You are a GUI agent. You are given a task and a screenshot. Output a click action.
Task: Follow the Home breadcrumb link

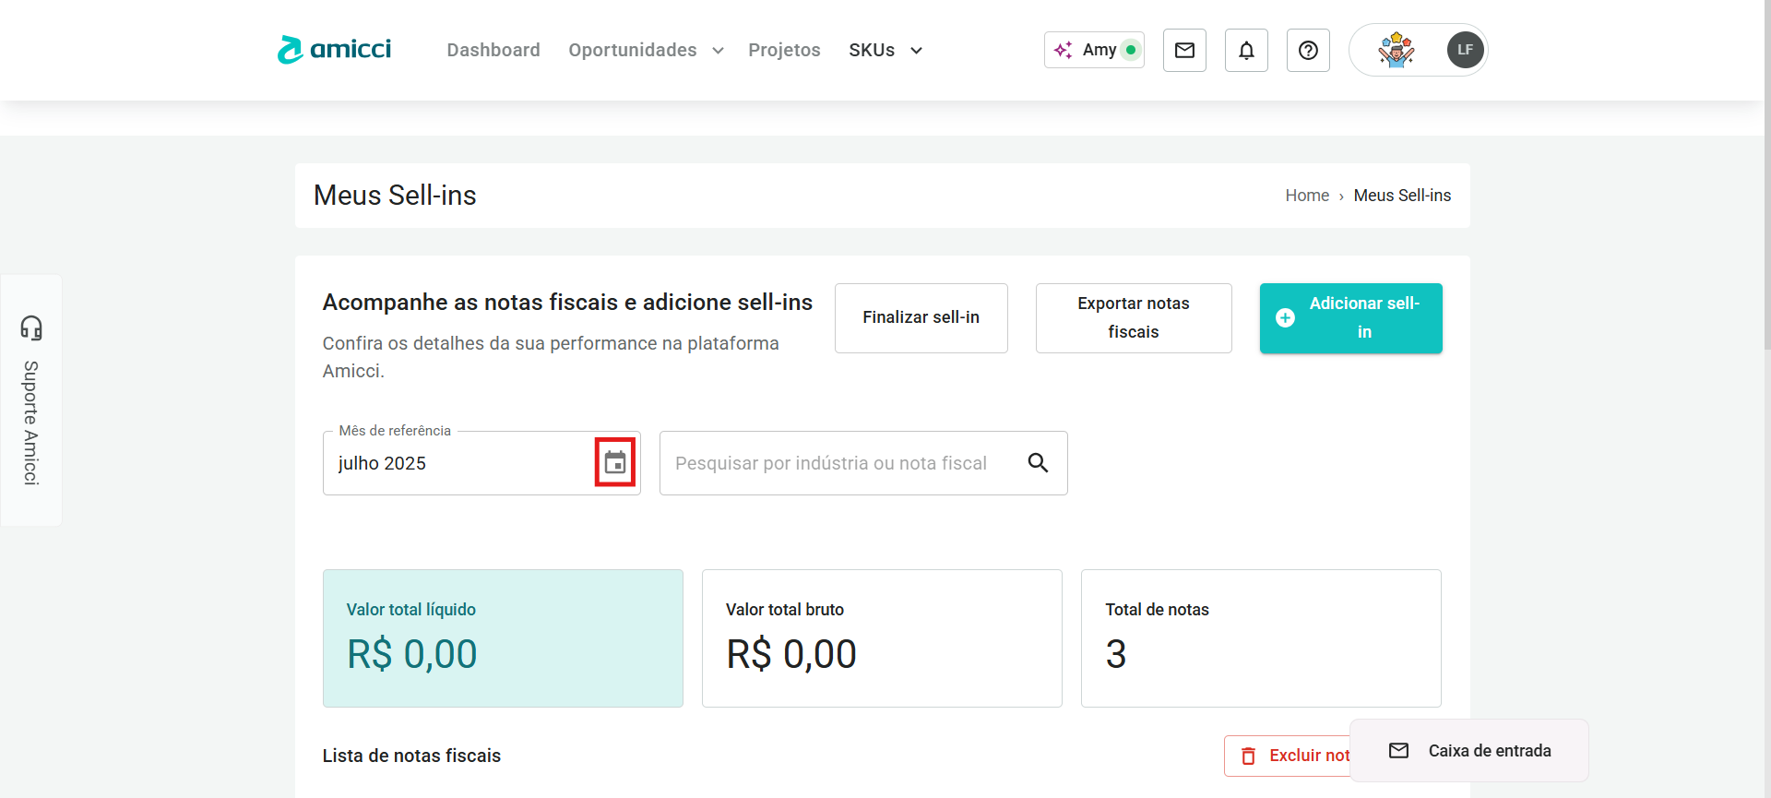point(1307,196)
